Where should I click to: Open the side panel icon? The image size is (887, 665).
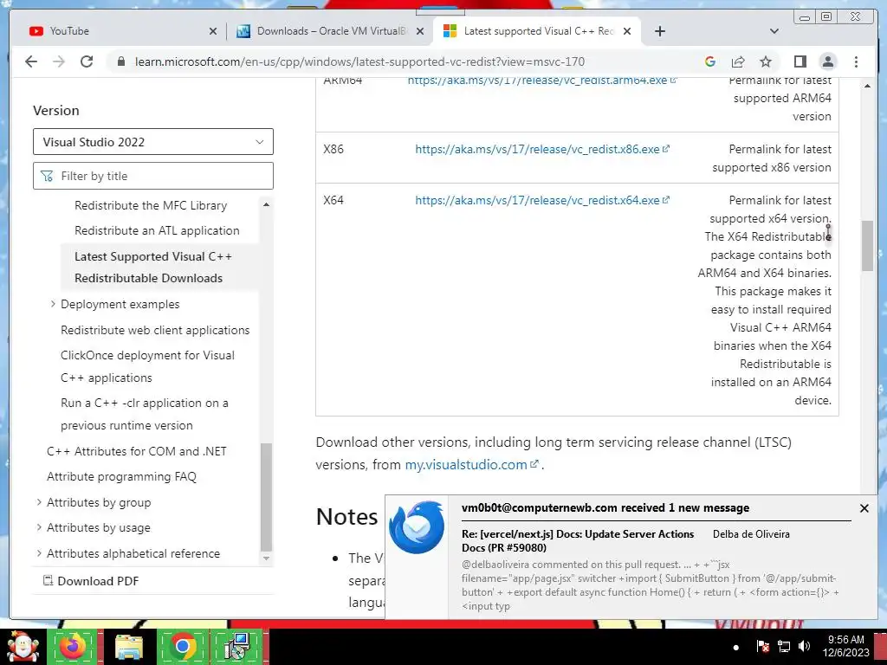point(800,61)
